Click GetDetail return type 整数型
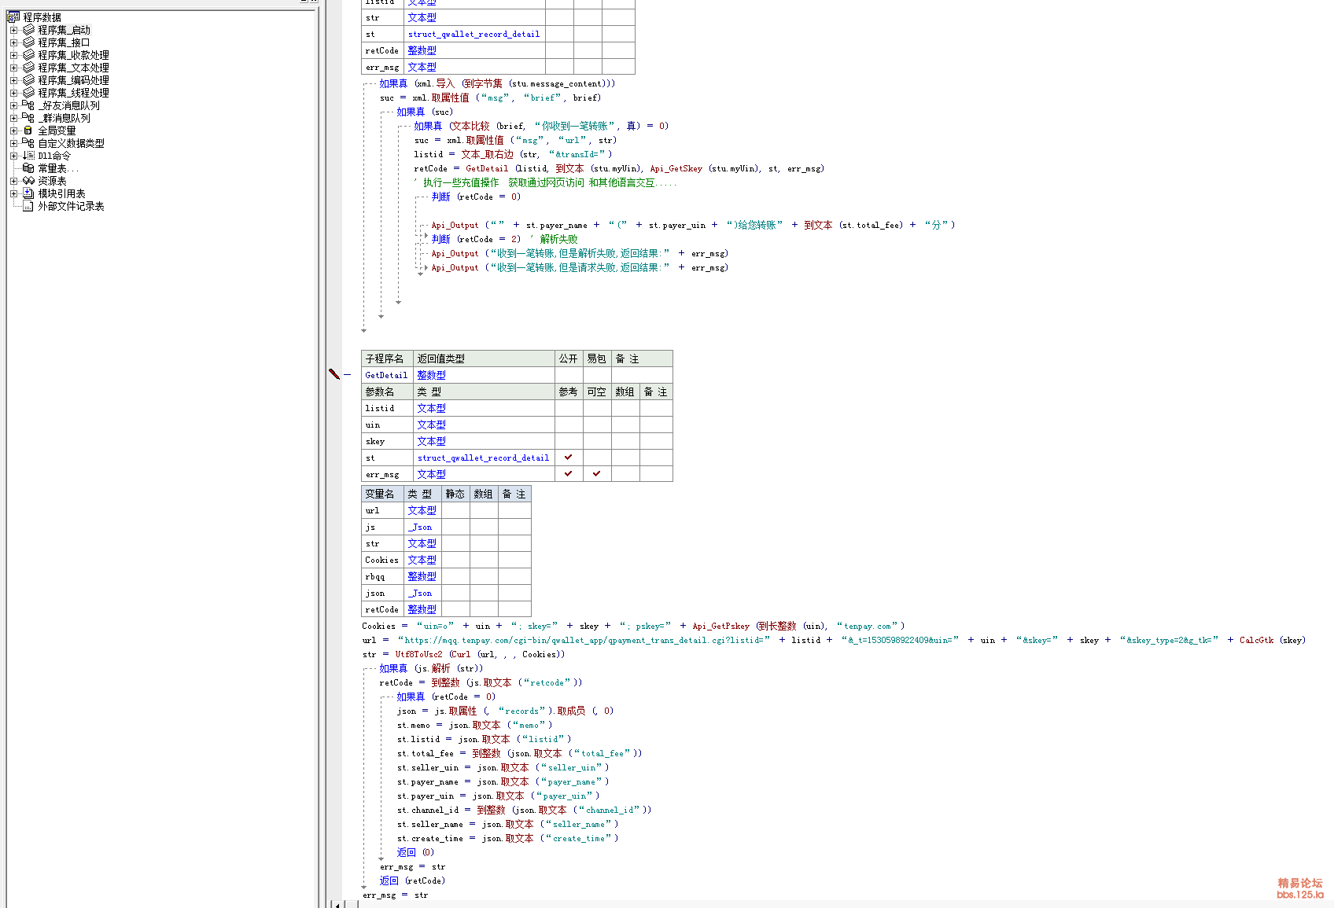This screenshot has height=908, width=1334. pos(431,375)
